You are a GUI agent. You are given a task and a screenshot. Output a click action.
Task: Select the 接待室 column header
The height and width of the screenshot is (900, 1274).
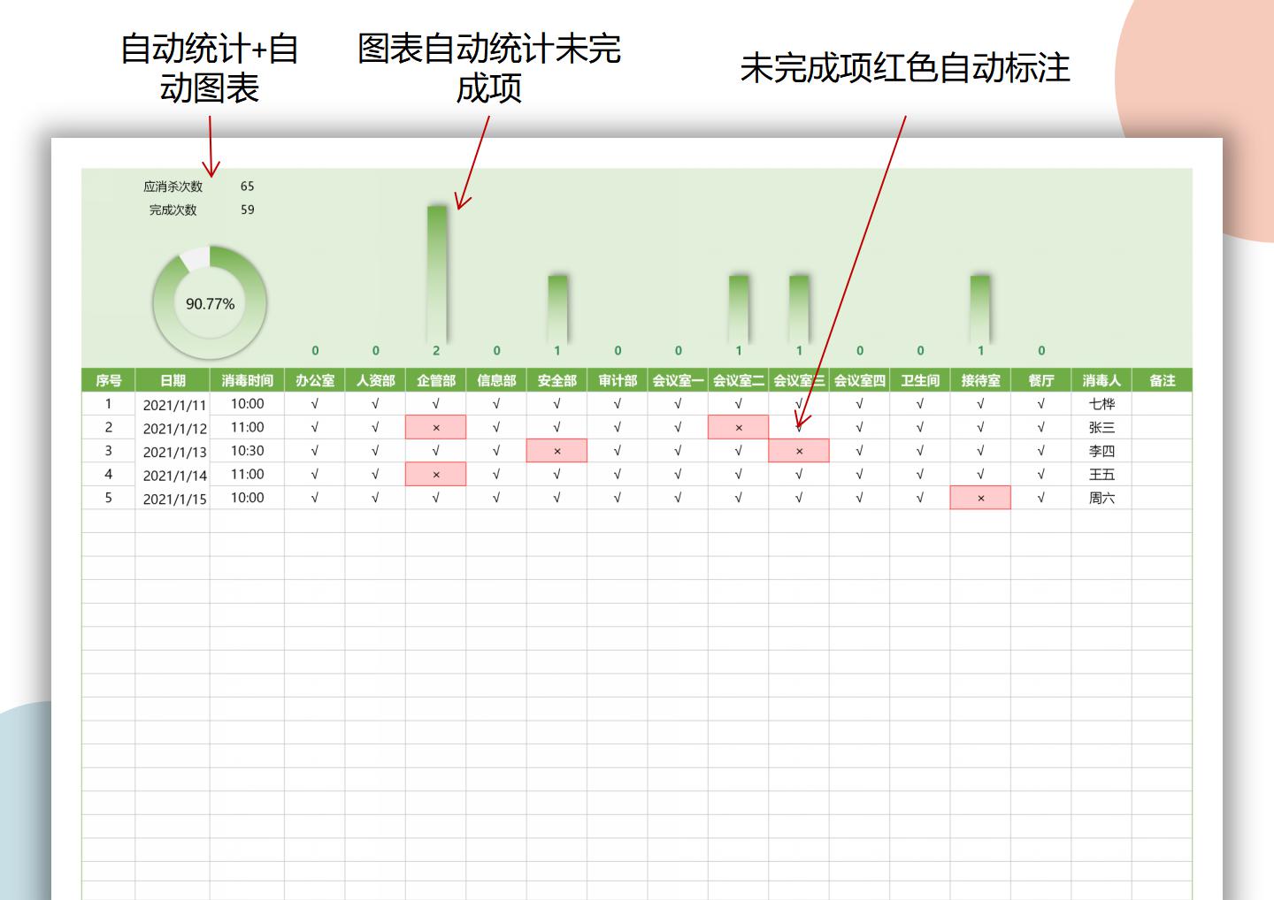(x=980, y=380)
